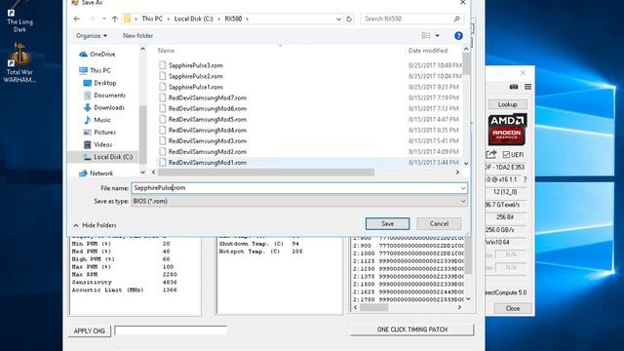Screen dimensions: 624x351
Task: Open Documents folder in sidebar
Action: (104, 96)
